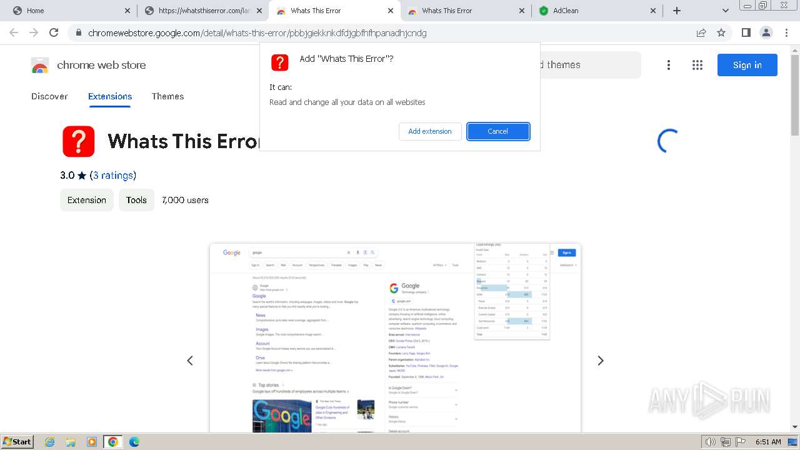Switch to second Whats This Error tab
Screen dimensions: 800x450
click(466, 11)
